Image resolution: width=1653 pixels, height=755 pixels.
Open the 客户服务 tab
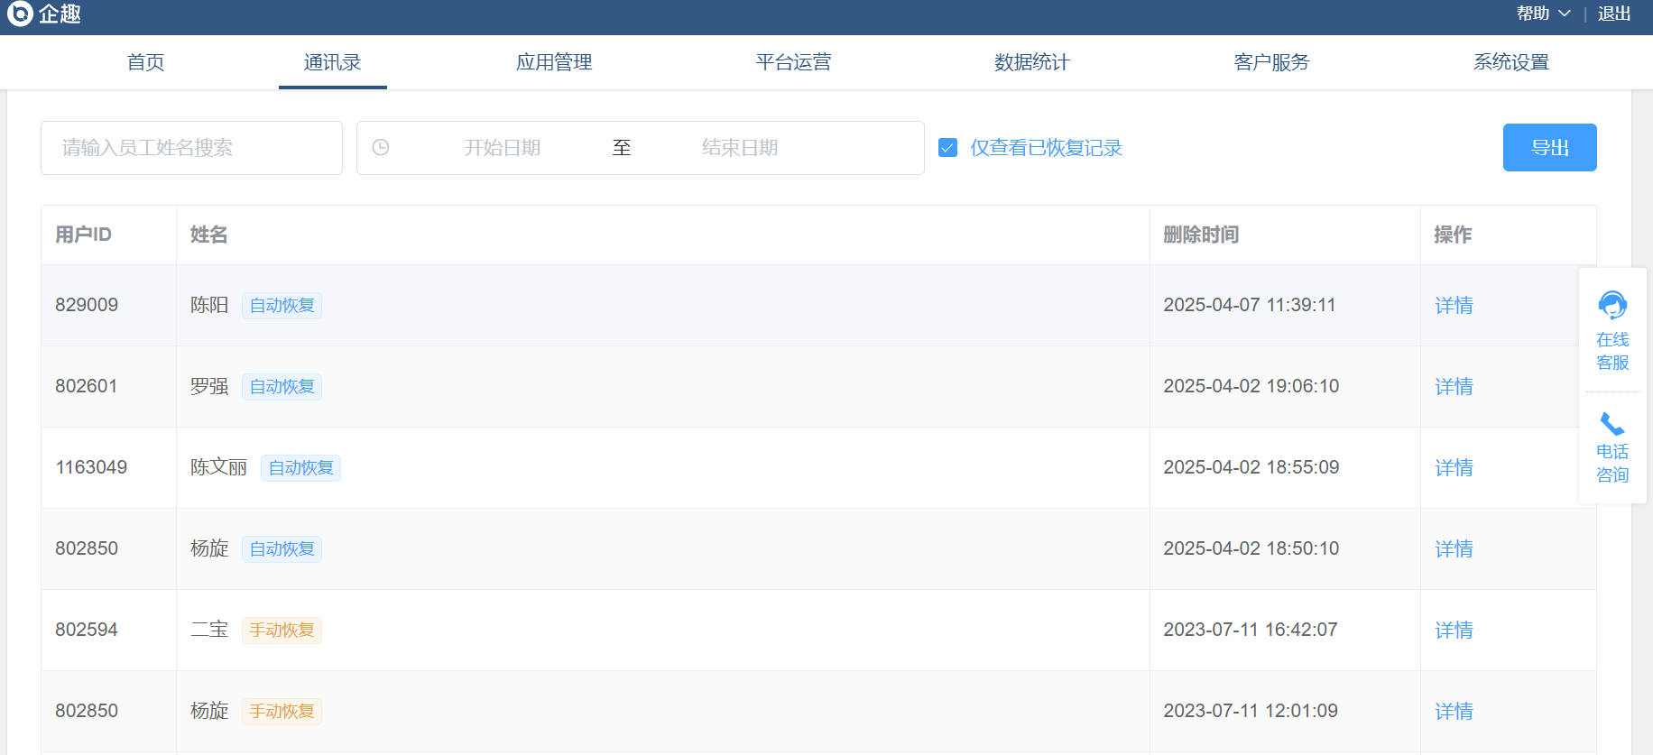pos(1271,62)
